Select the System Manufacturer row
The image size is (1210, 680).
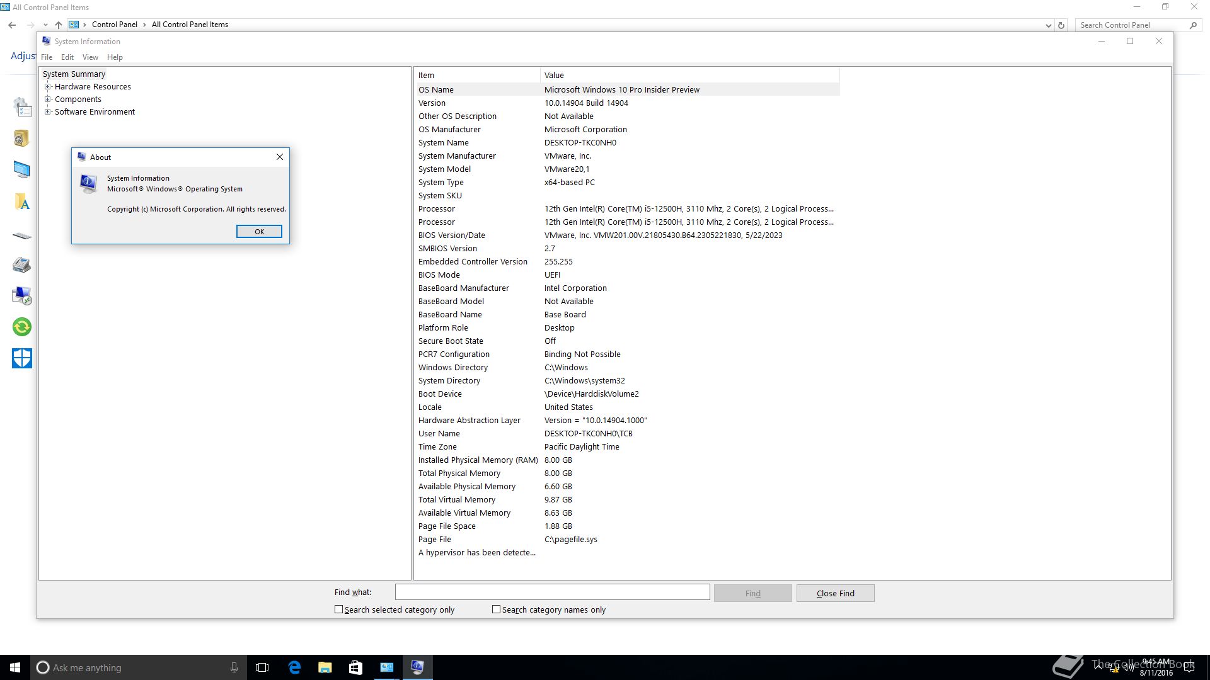pyautogui.click(x=627, y=156)
